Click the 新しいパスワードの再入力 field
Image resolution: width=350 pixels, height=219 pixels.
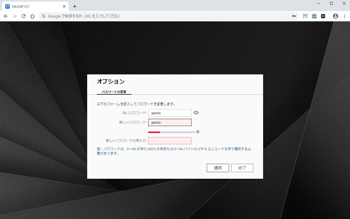pyautogui.click(x=170, y=141)
